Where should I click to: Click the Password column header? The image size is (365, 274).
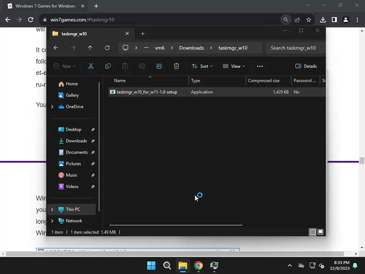pyautogui.click(x=305, y=81)
